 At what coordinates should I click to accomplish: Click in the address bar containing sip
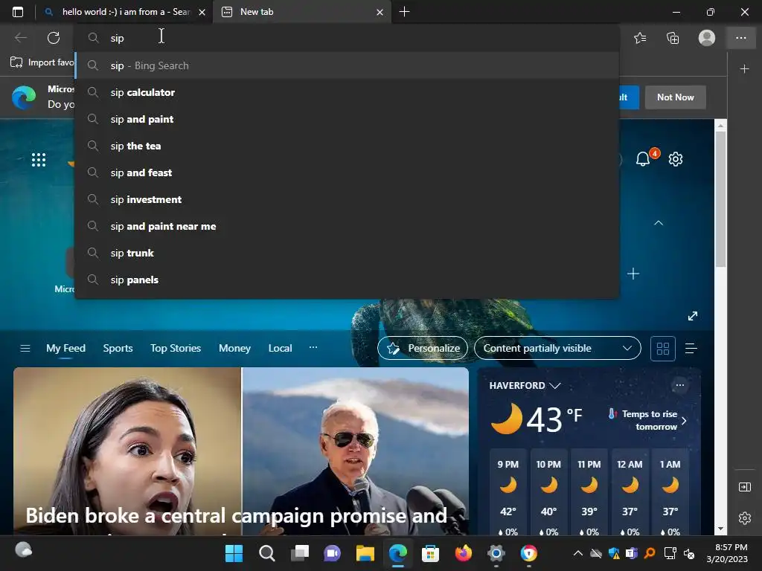(347, 38)
